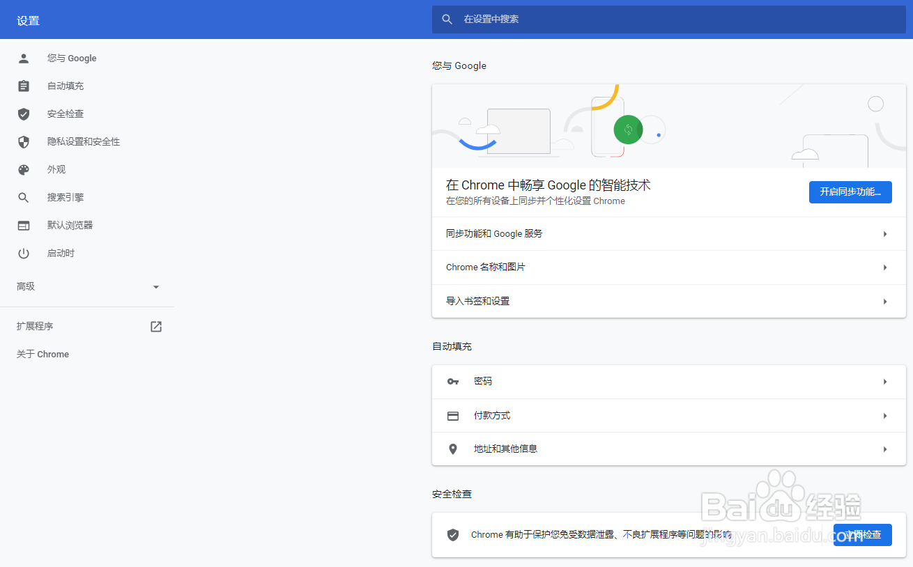The height and width of the screenshot is (567, 913).
Task: Click the palette icon for 外观
Action: click(24, 170)
